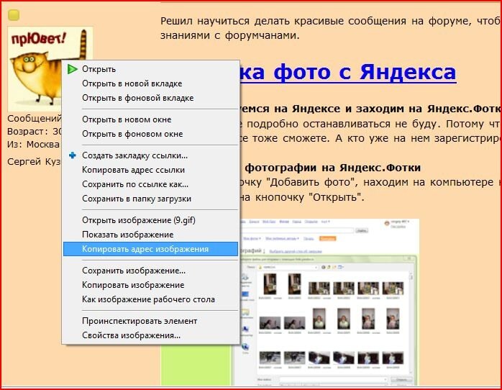Select Открыть в фоновом окне

tap(132, 134)
